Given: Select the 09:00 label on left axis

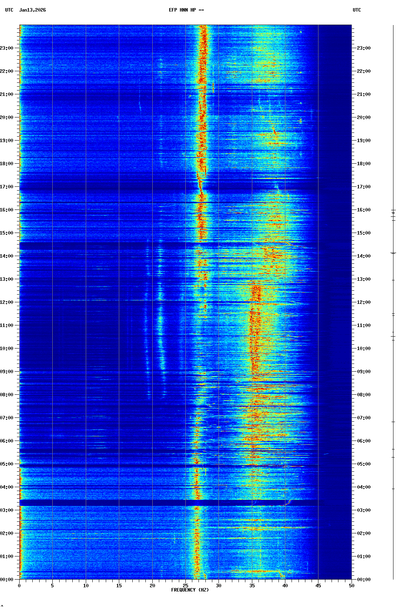Looking at the screenshot, I should [7, 372].
